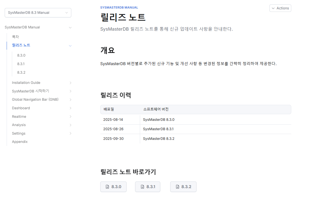
Task: Click the chevron icon in the Actions button
Action: click(x=273, y=8)
